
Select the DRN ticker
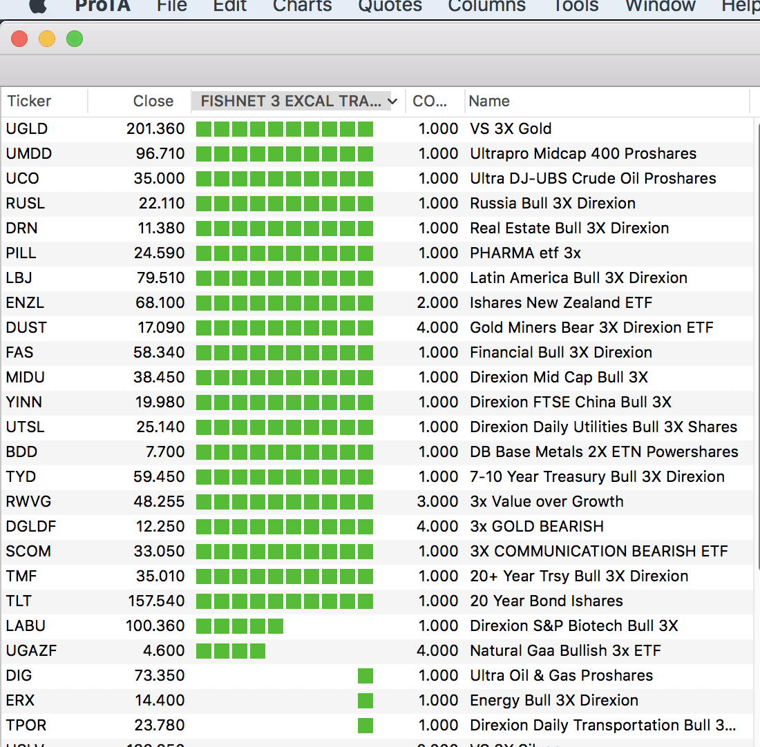tap(22, 228)
